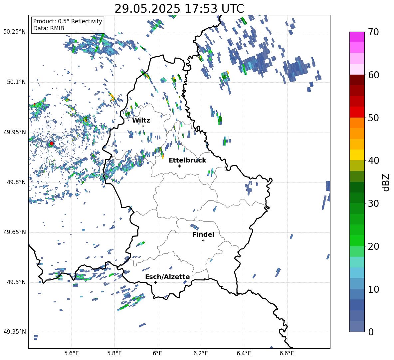This screenshot has width=394, height=360.
Task: Click the Ettelbruck city label
Action: click(x=187, y=161)
